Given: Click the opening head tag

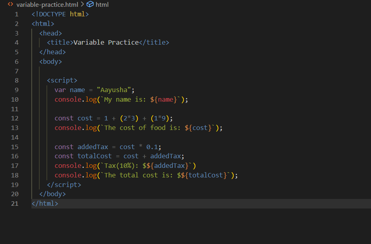Looking at the screenshot, I should [x=51, y=33].
